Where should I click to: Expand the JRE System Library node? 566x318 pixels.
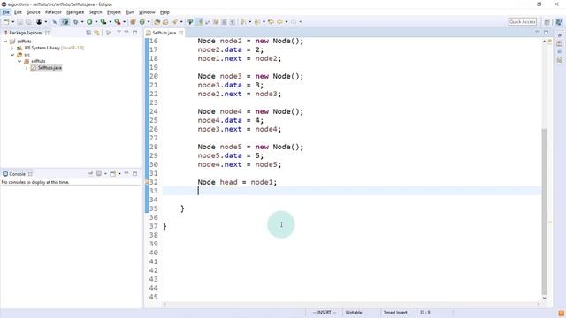12,48
